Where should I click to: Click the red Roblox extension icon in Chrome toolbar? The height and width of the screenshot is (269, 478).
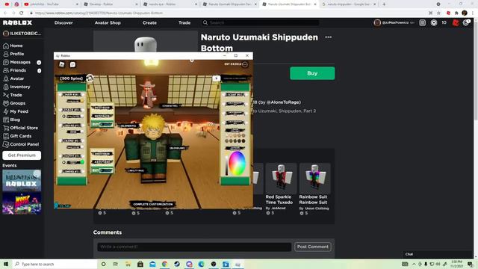(448, 13)
